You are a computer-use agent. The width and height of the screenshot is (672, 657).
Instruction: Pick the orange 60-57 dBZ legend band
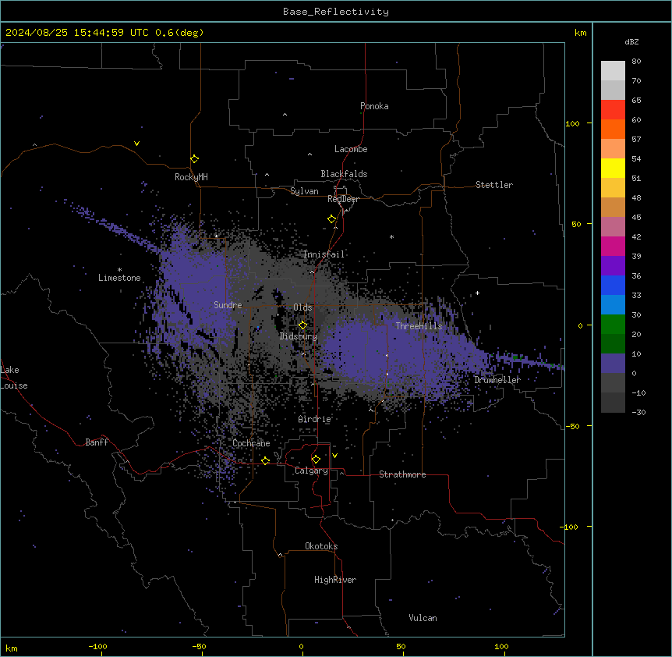tap(613, 129)
